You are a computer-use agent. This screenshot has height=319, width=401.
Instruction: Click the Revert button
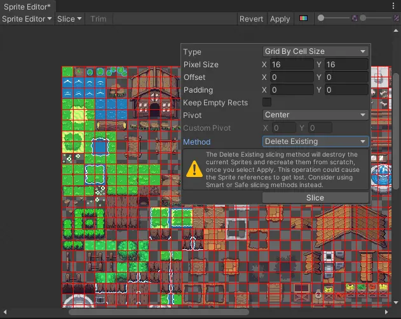pos(251,19)
